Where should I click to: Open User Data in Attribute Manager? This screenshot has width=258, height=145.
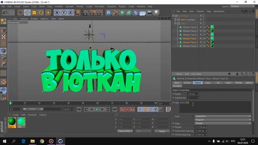tap(196, 74)
